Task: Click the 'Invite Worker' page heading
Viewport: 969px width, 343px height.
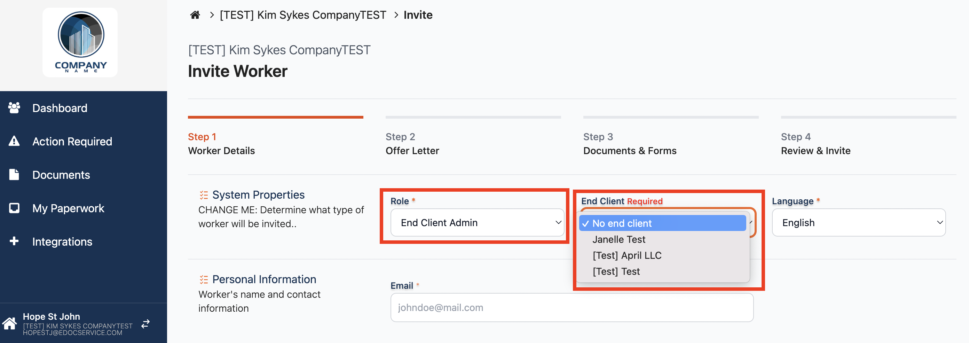Action: click(238, 71)
